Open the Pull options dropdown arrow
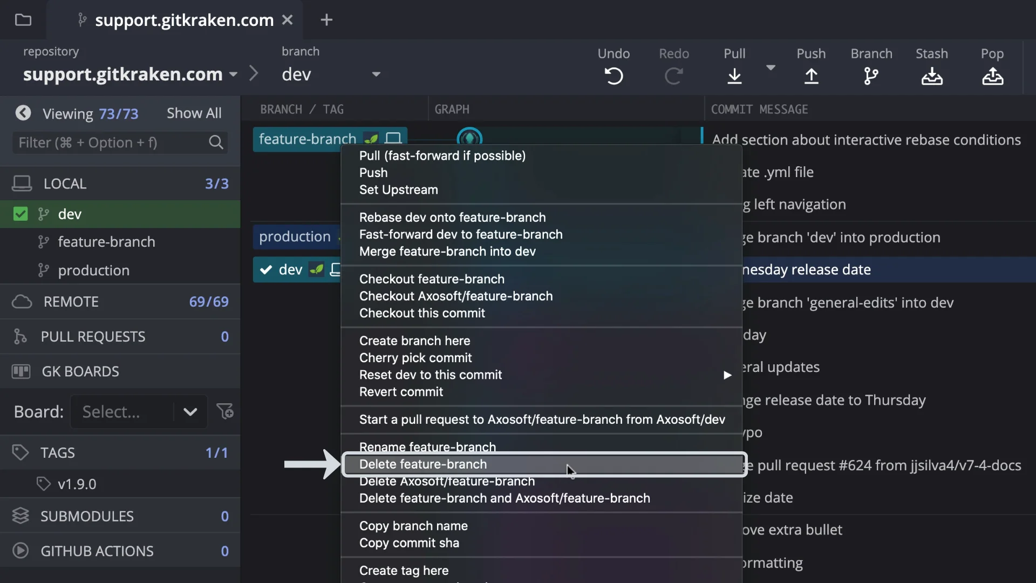 [771, 68]
